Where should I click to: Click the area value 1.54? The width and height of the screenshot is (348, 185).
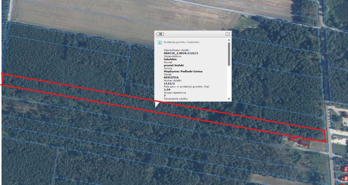167,90
